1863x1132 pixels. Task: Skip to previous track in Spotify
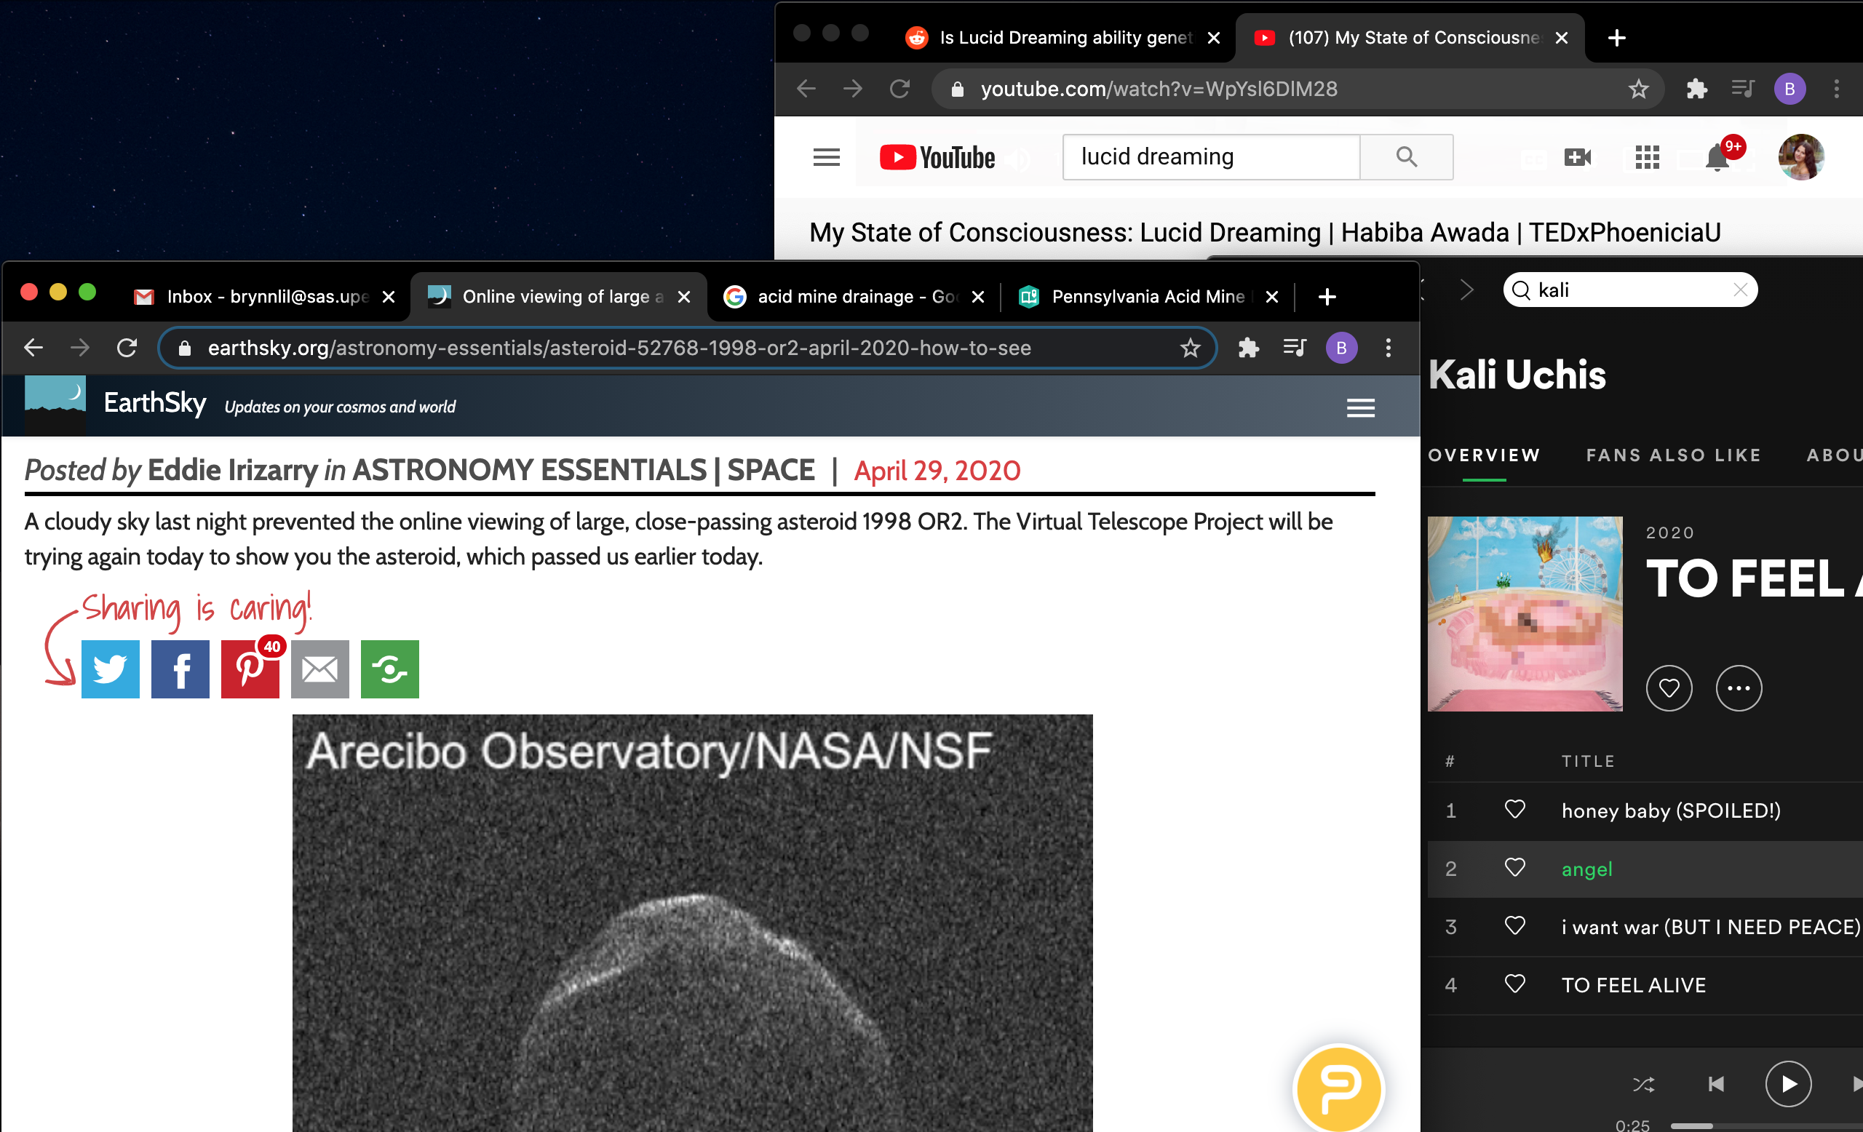click(x=1715, y=1085)
